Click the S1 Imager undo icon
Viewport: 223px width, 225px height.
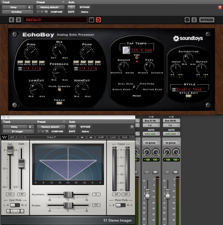[12, 137]
